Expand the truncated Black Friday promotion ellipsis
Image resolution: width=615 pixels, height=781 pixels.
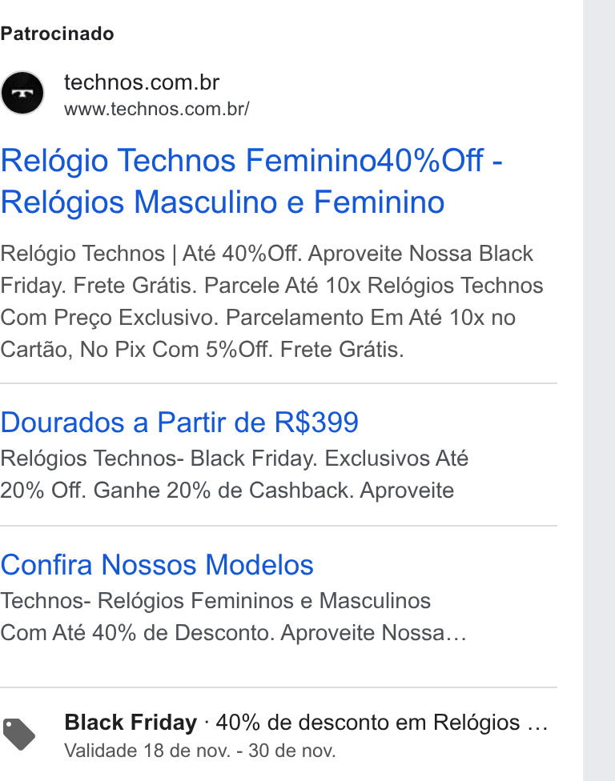pos(537,723)
